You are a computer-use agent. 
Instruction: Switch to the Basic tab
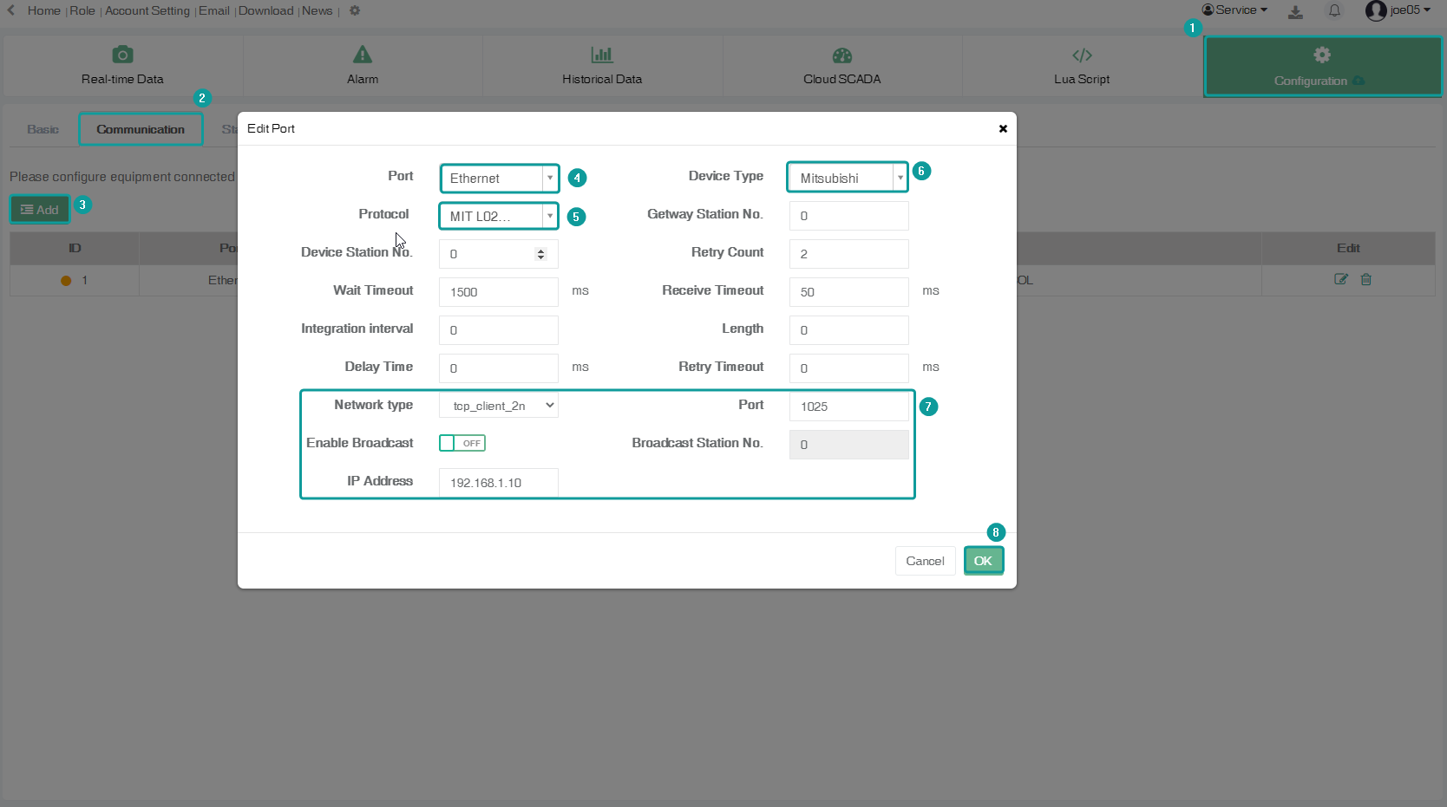pyautogui.click(x=43, y=129)
